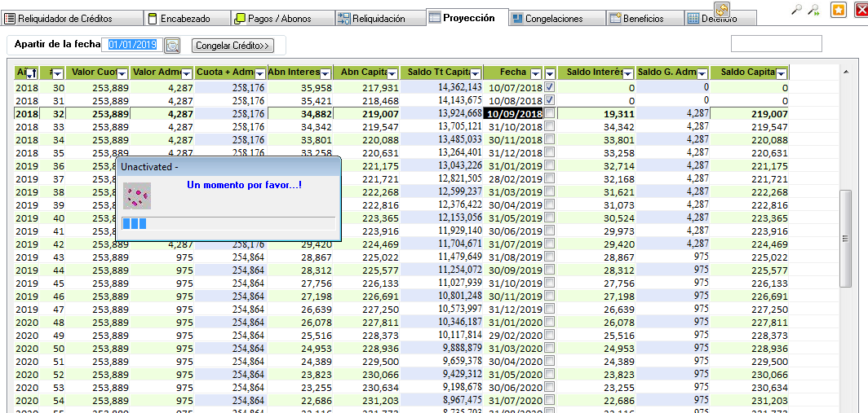Open the Saldo Interés column filter dropdown

point(629,73)
